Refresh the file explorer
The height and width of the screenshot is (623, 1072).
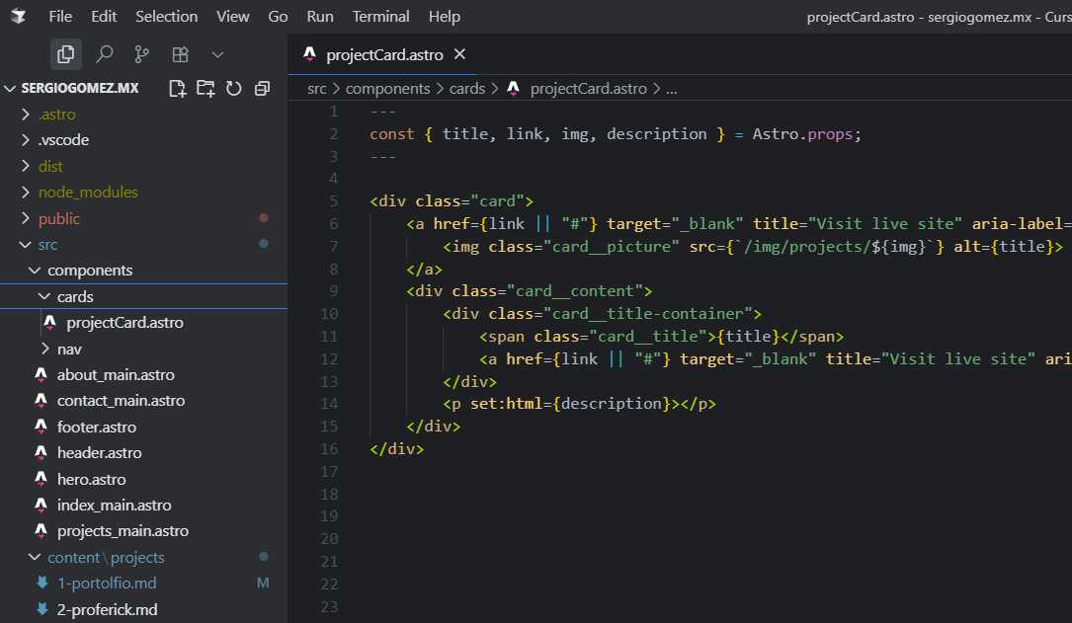click(x=234, y=88)
